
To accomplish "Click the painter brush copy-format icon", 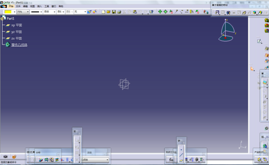I will 89,12.
